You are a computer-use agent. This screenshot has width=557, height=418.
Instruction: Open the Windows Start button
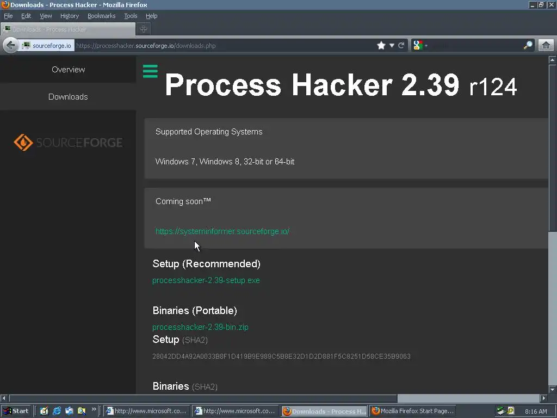(x=16, y=411)
